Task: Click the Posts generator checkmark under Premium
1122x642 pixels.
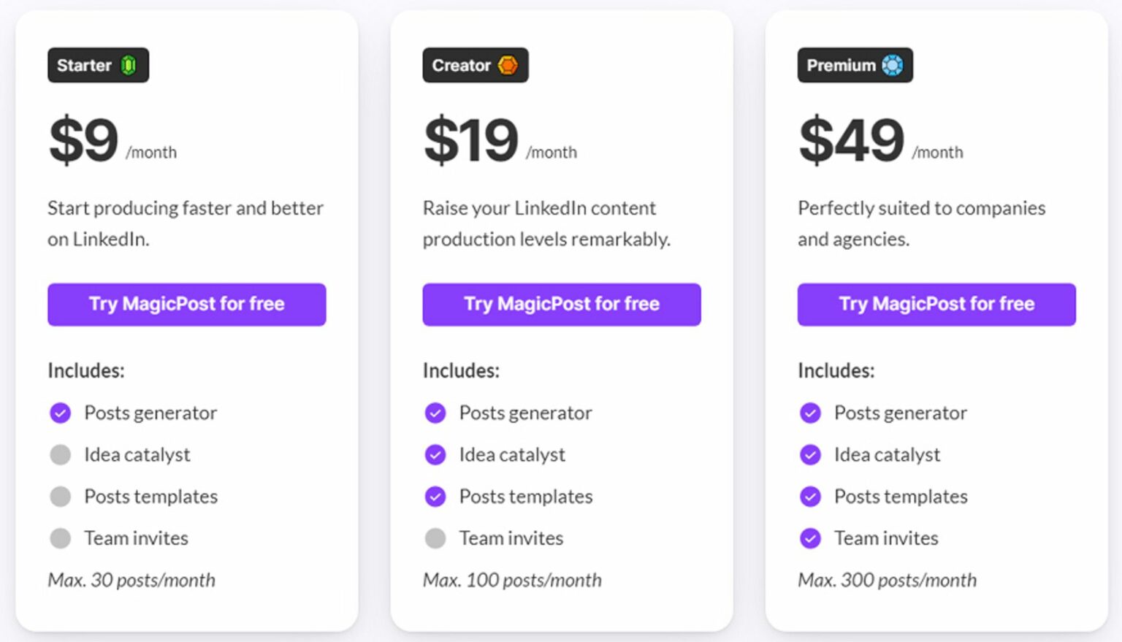Action: pos(810,413)
